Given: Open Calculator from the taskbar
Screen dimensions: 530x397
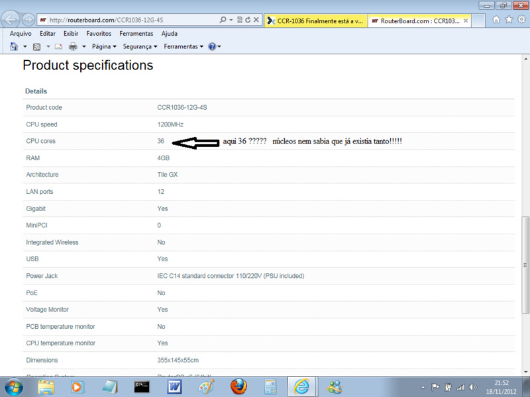Looking at the screenshot, I should coord(270,387).
